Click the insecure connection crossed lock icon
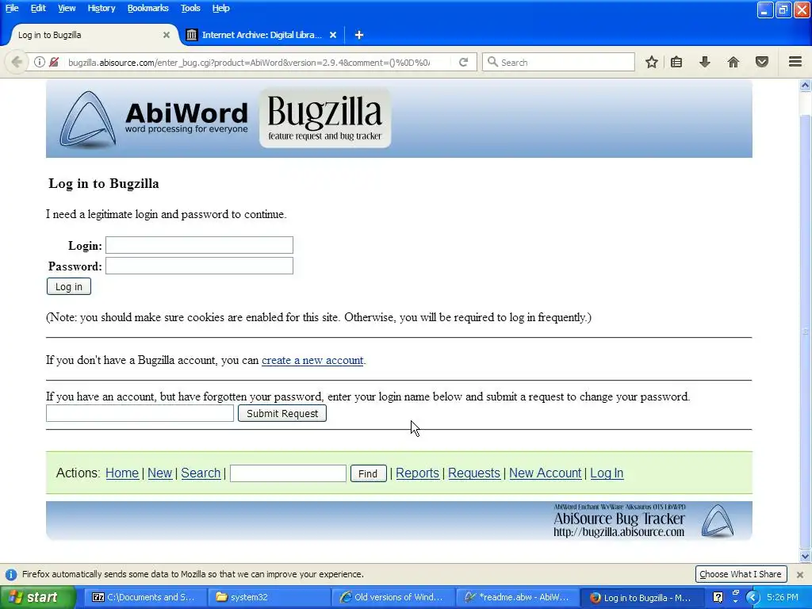This screenshot has width=812, height=609. coord(54,62)
